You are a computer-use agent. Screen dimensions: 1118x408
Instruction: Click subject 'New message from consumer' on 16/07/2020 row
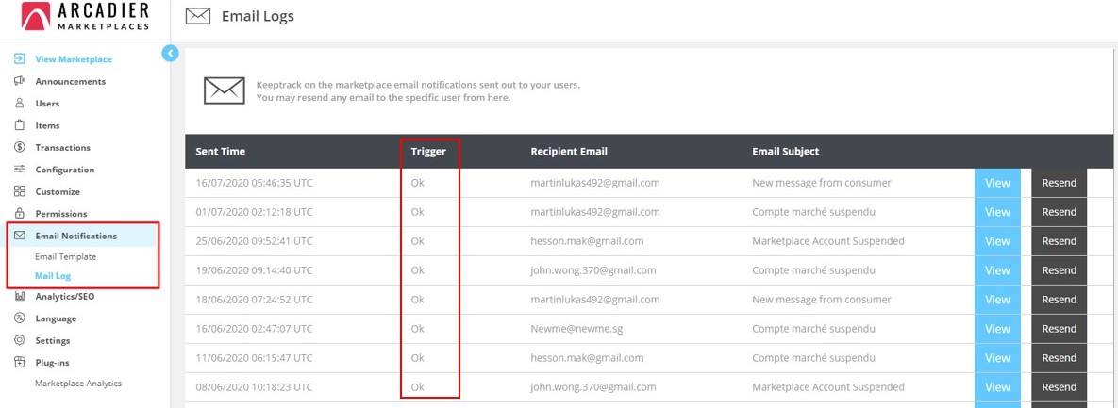click(822, 182)
